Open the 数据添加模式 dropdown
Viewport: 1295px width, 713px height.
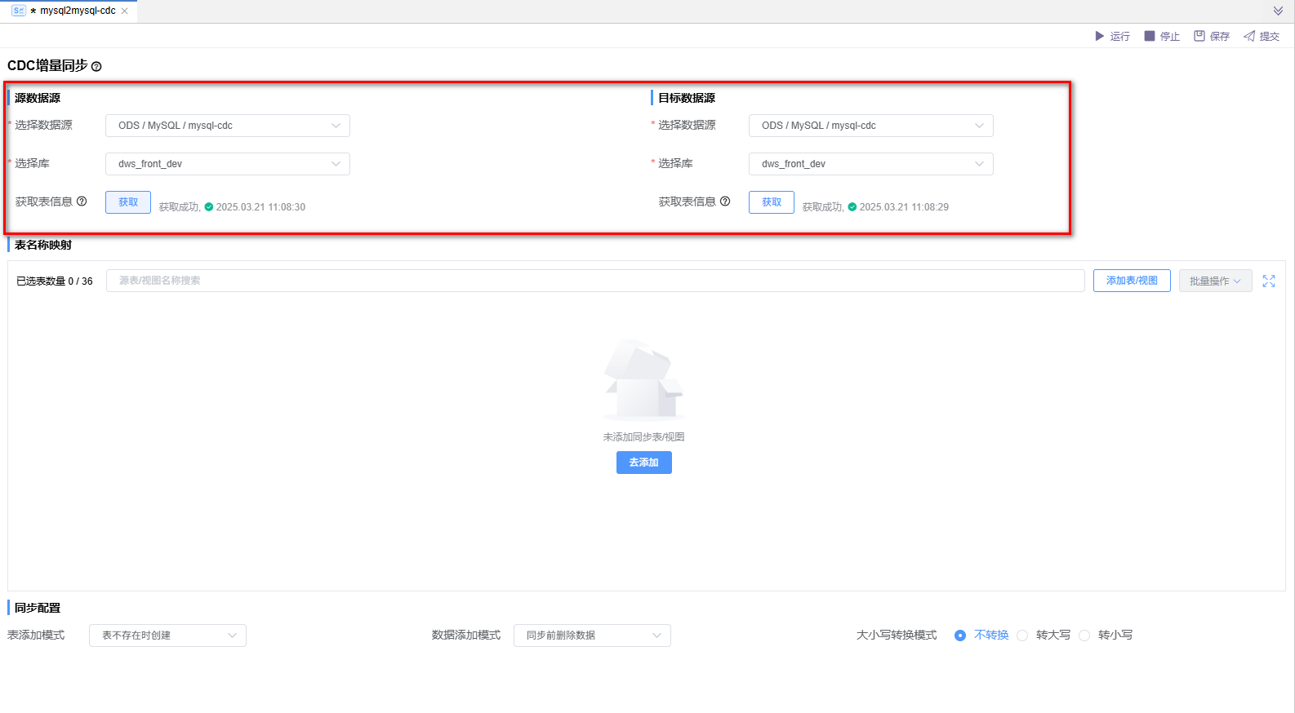[592, 635]
